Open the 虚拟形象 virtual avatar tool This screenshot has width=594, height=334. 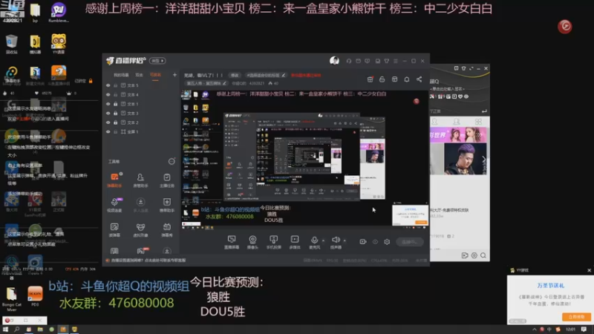140,229
